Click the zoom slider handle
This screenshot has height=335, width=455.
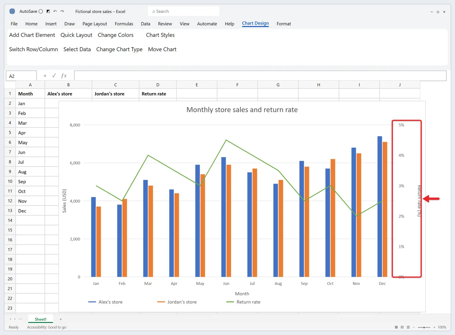[424, 327]
